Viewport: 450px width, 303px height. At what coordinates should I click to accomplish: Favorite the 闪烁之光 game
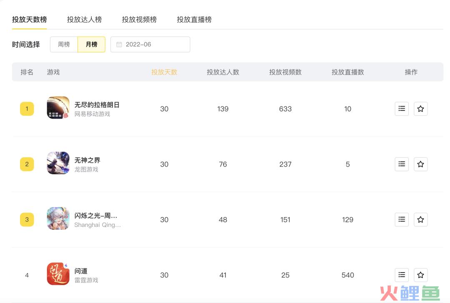(420, 220)
